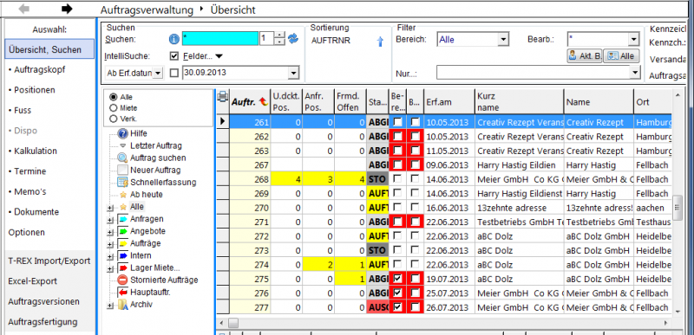Click the refresh arrows icon next to search
This screenshot has height=335, width=694.
[293, 39]
